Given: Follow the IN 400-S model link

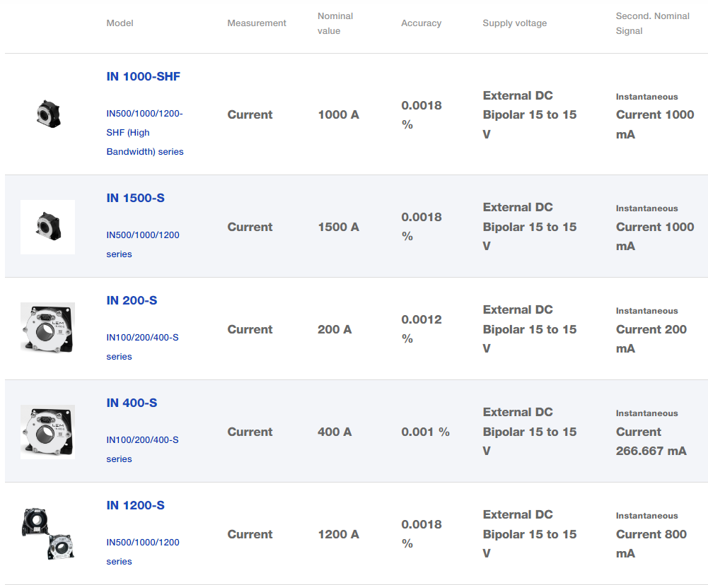Looking at the screenshot, I should point(132,403).
